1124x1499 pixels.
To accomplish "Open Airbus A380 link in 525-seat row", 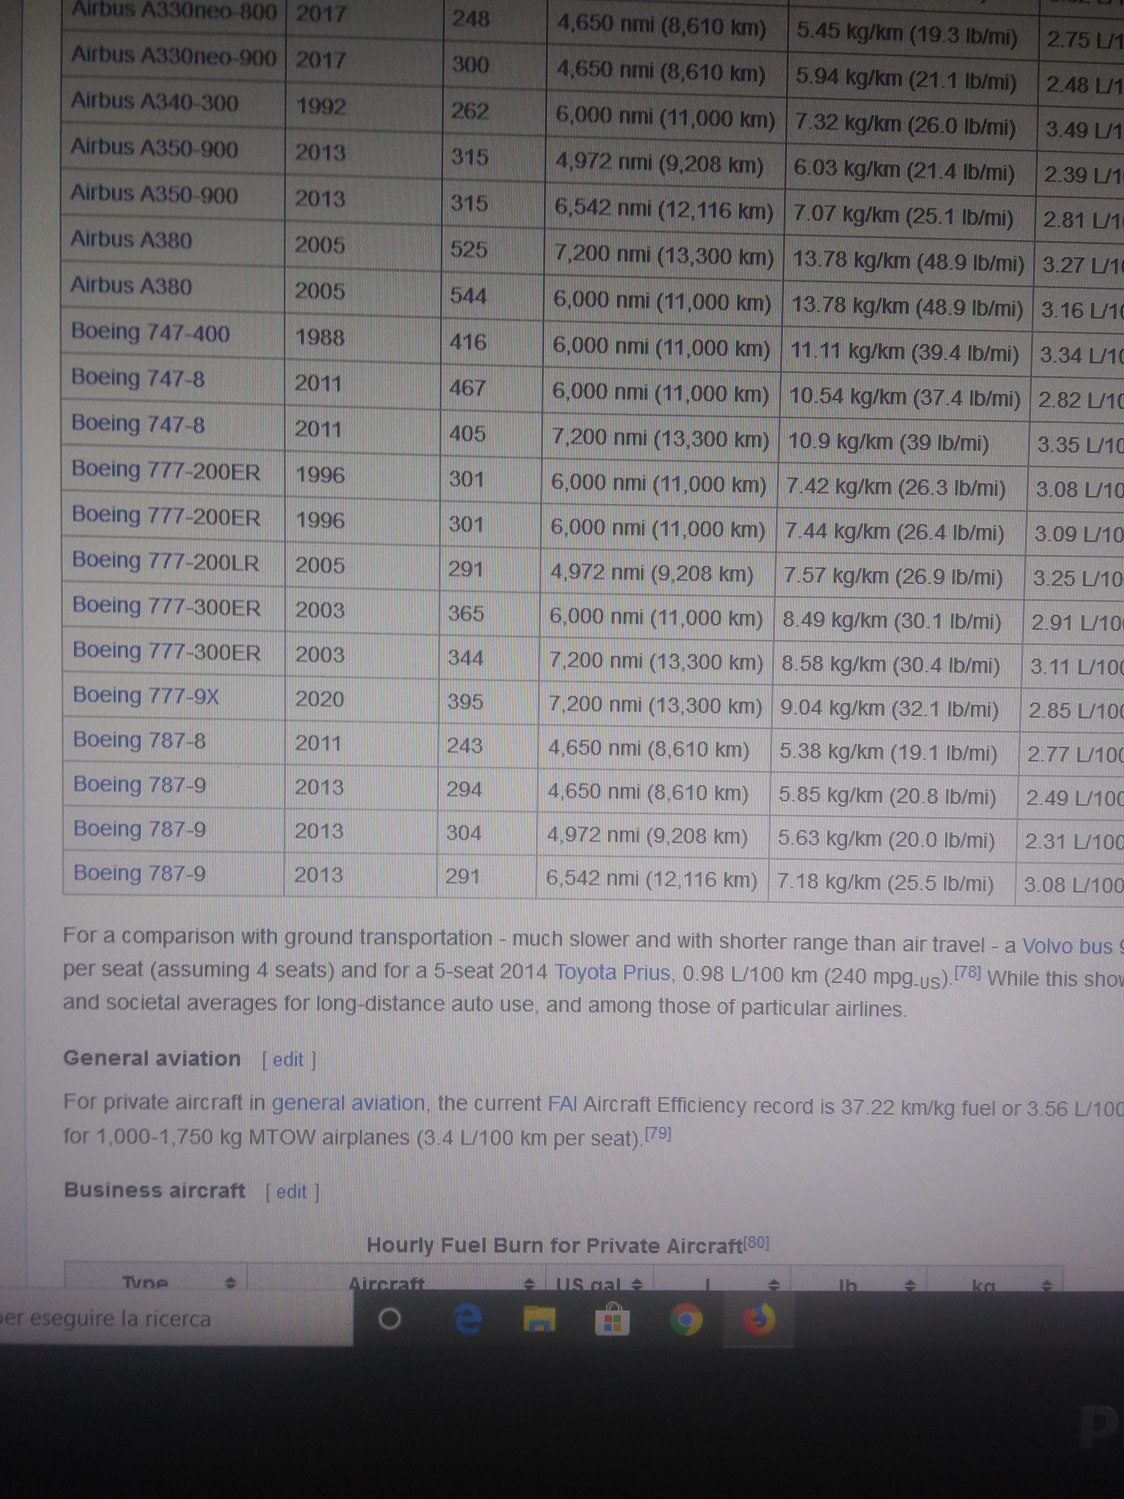I will coord(131,239).
